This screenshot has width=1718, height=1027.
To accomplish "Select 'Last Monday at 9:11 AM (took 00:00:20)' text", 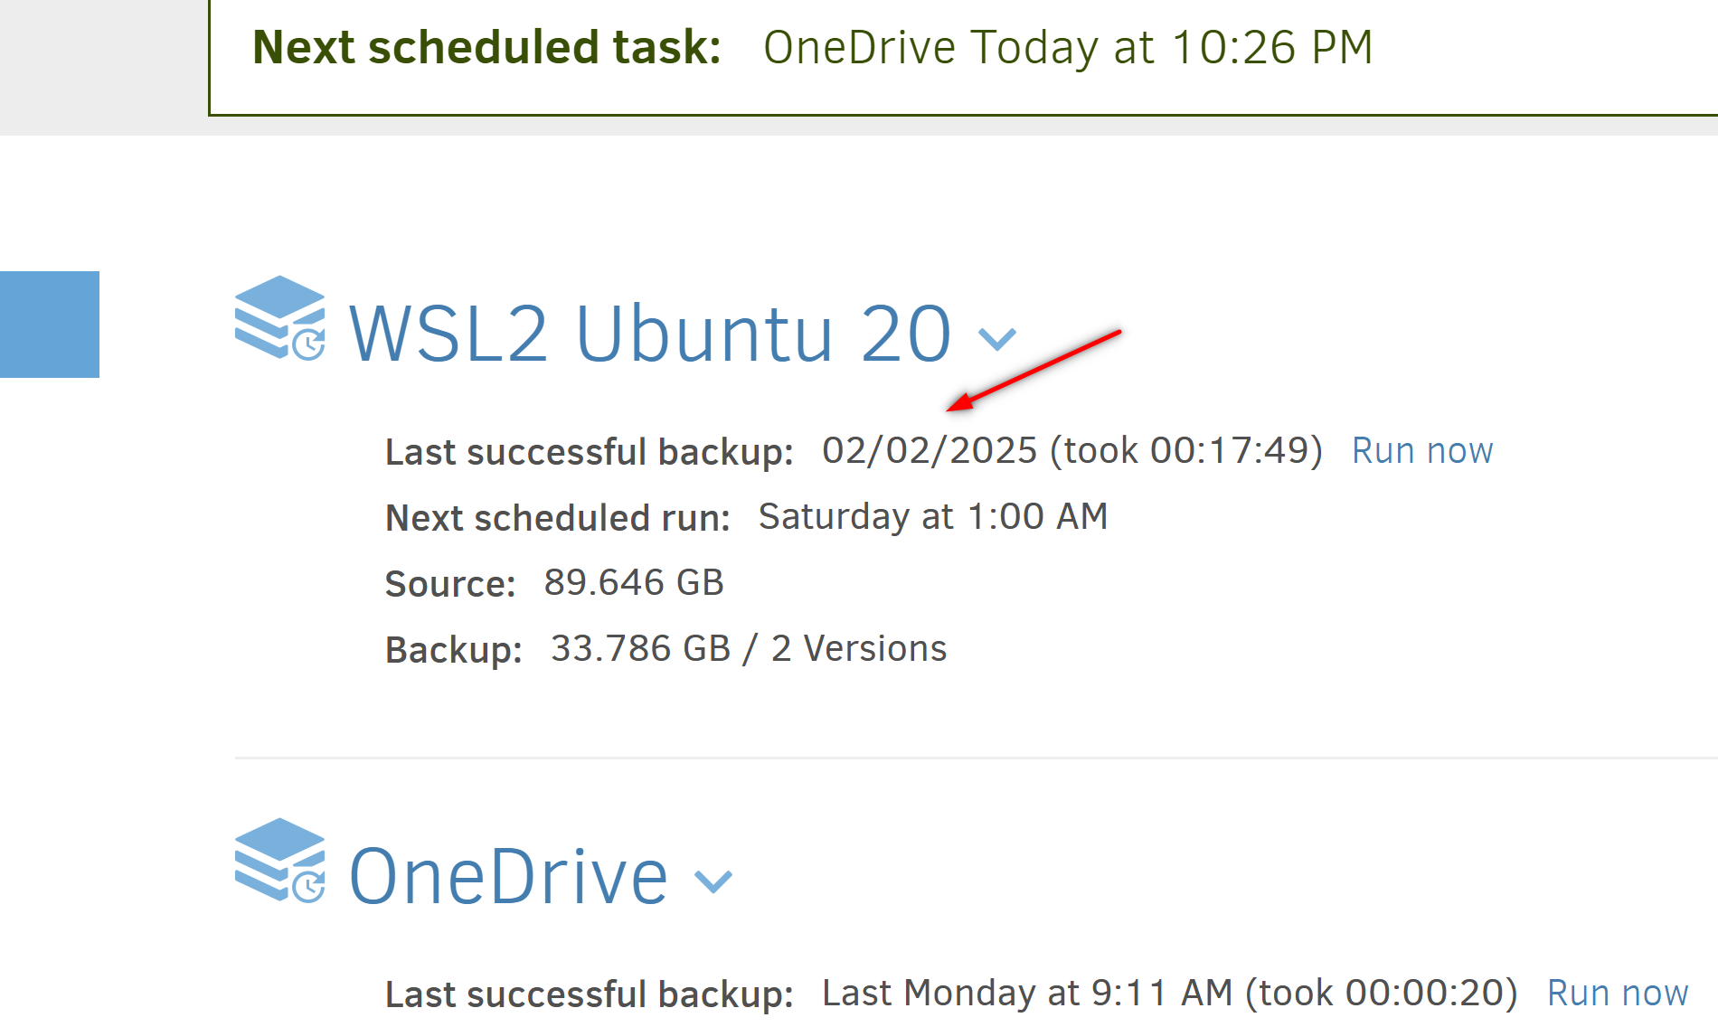I will pyautogui.click(x=1170, y=993).
